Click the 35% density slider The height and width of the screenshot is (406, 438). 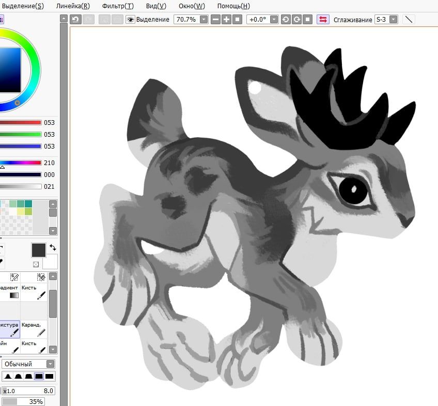click(23, 401)
